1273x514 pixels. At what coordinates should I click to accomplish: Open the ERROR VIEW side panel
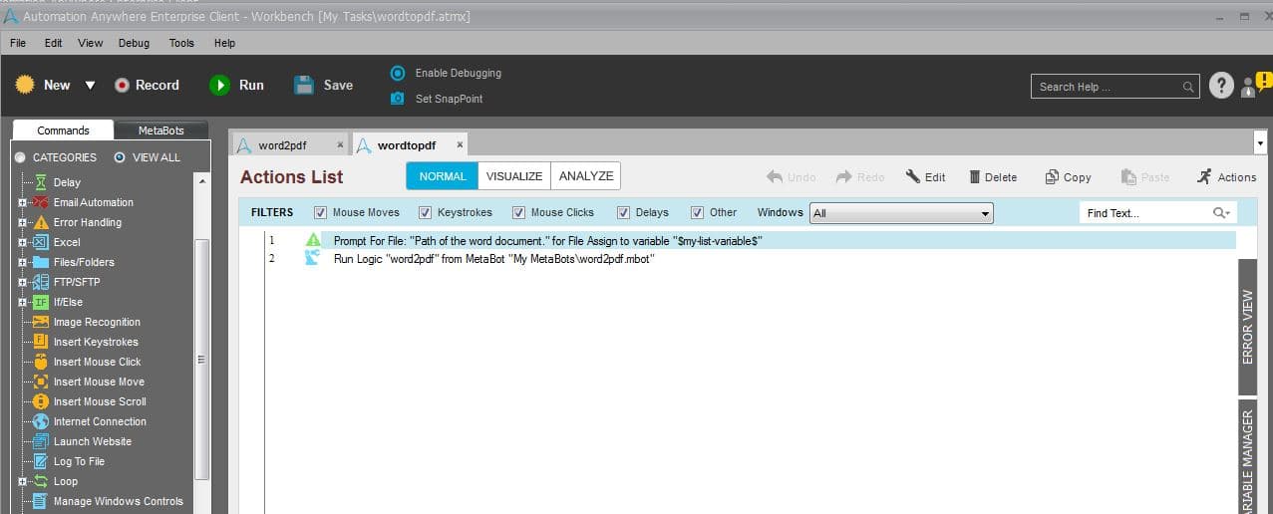1248,327
